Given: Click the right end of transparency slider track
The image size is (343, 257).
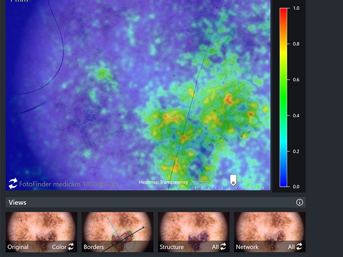Looking at the screenshot, I should coord(263,182).
